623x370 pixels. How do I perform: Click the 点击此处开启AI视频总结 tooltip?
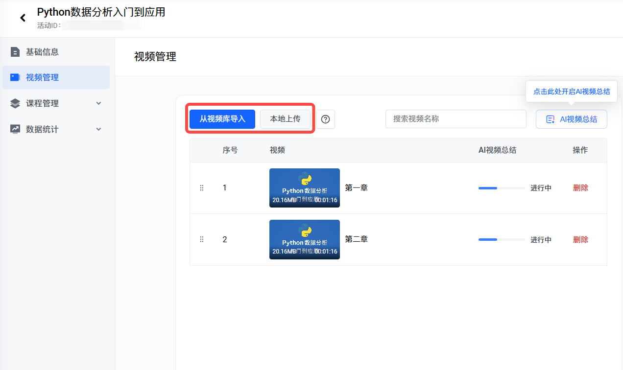click(x=572, y=92)
